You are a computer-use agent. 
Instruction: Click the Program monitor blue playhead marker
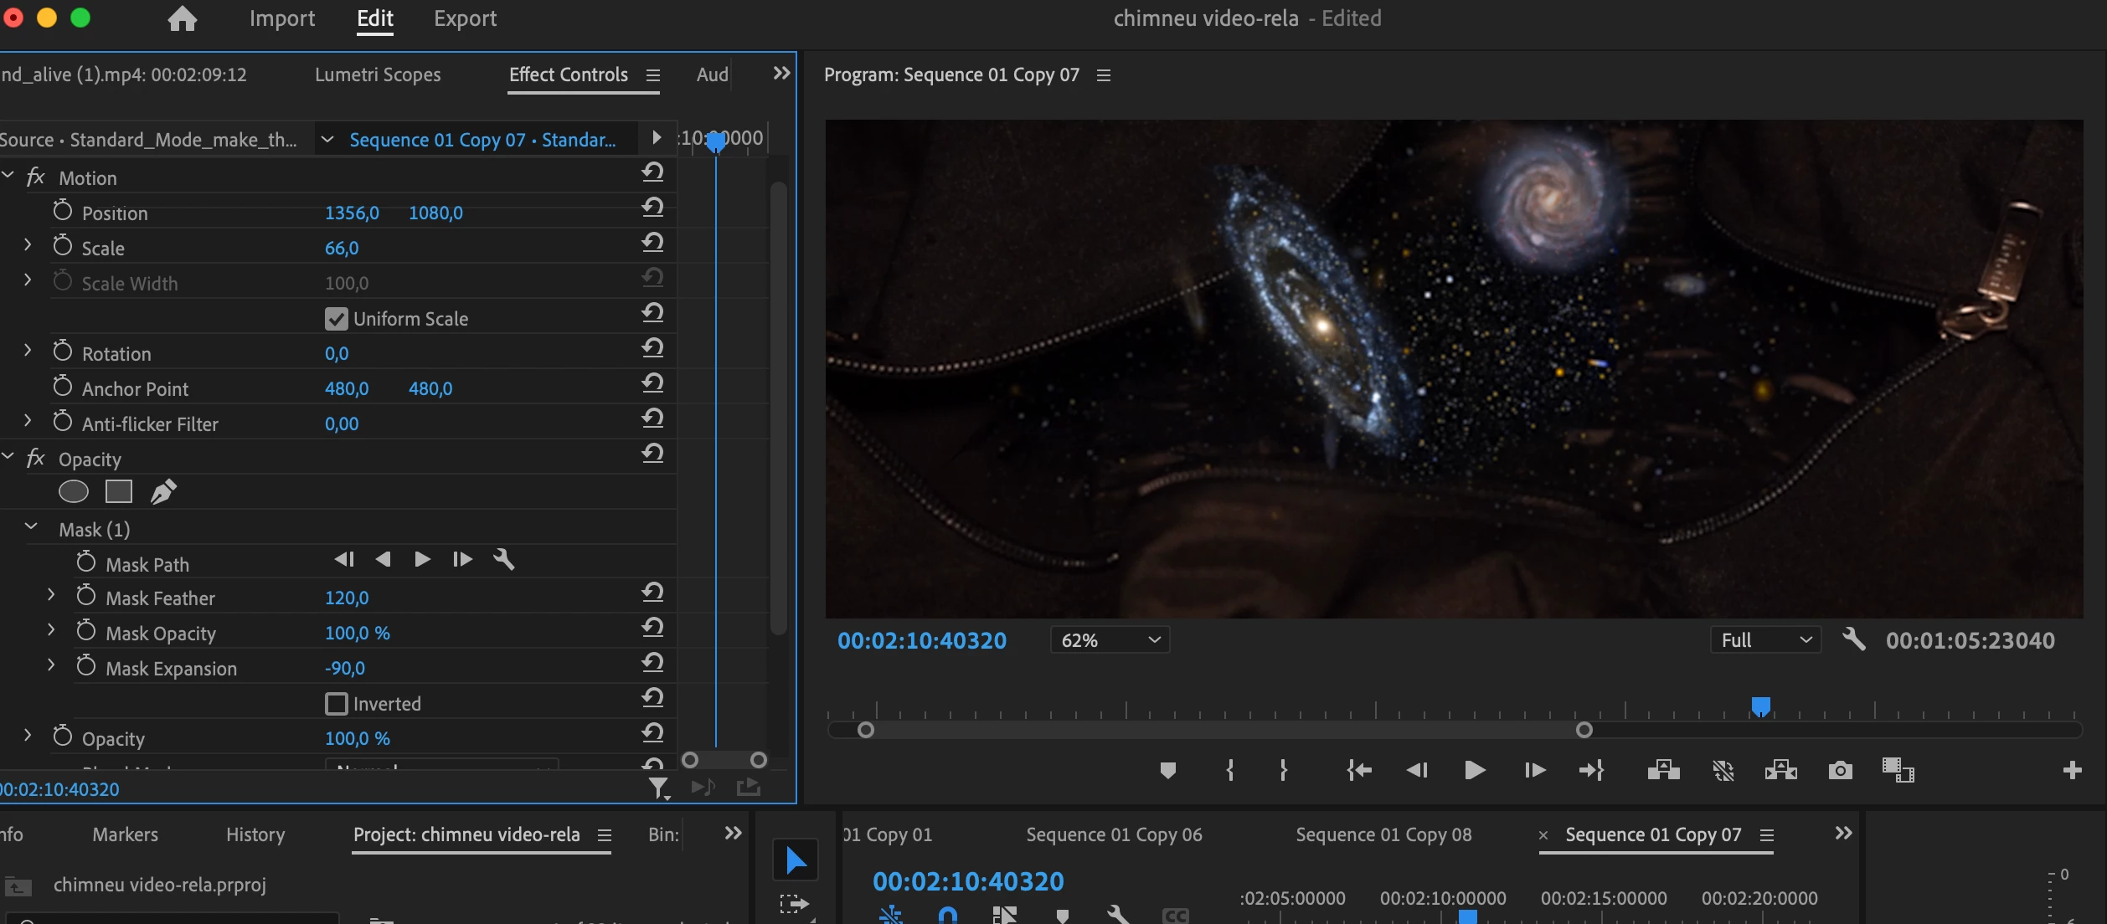(x=1760, y=707)
